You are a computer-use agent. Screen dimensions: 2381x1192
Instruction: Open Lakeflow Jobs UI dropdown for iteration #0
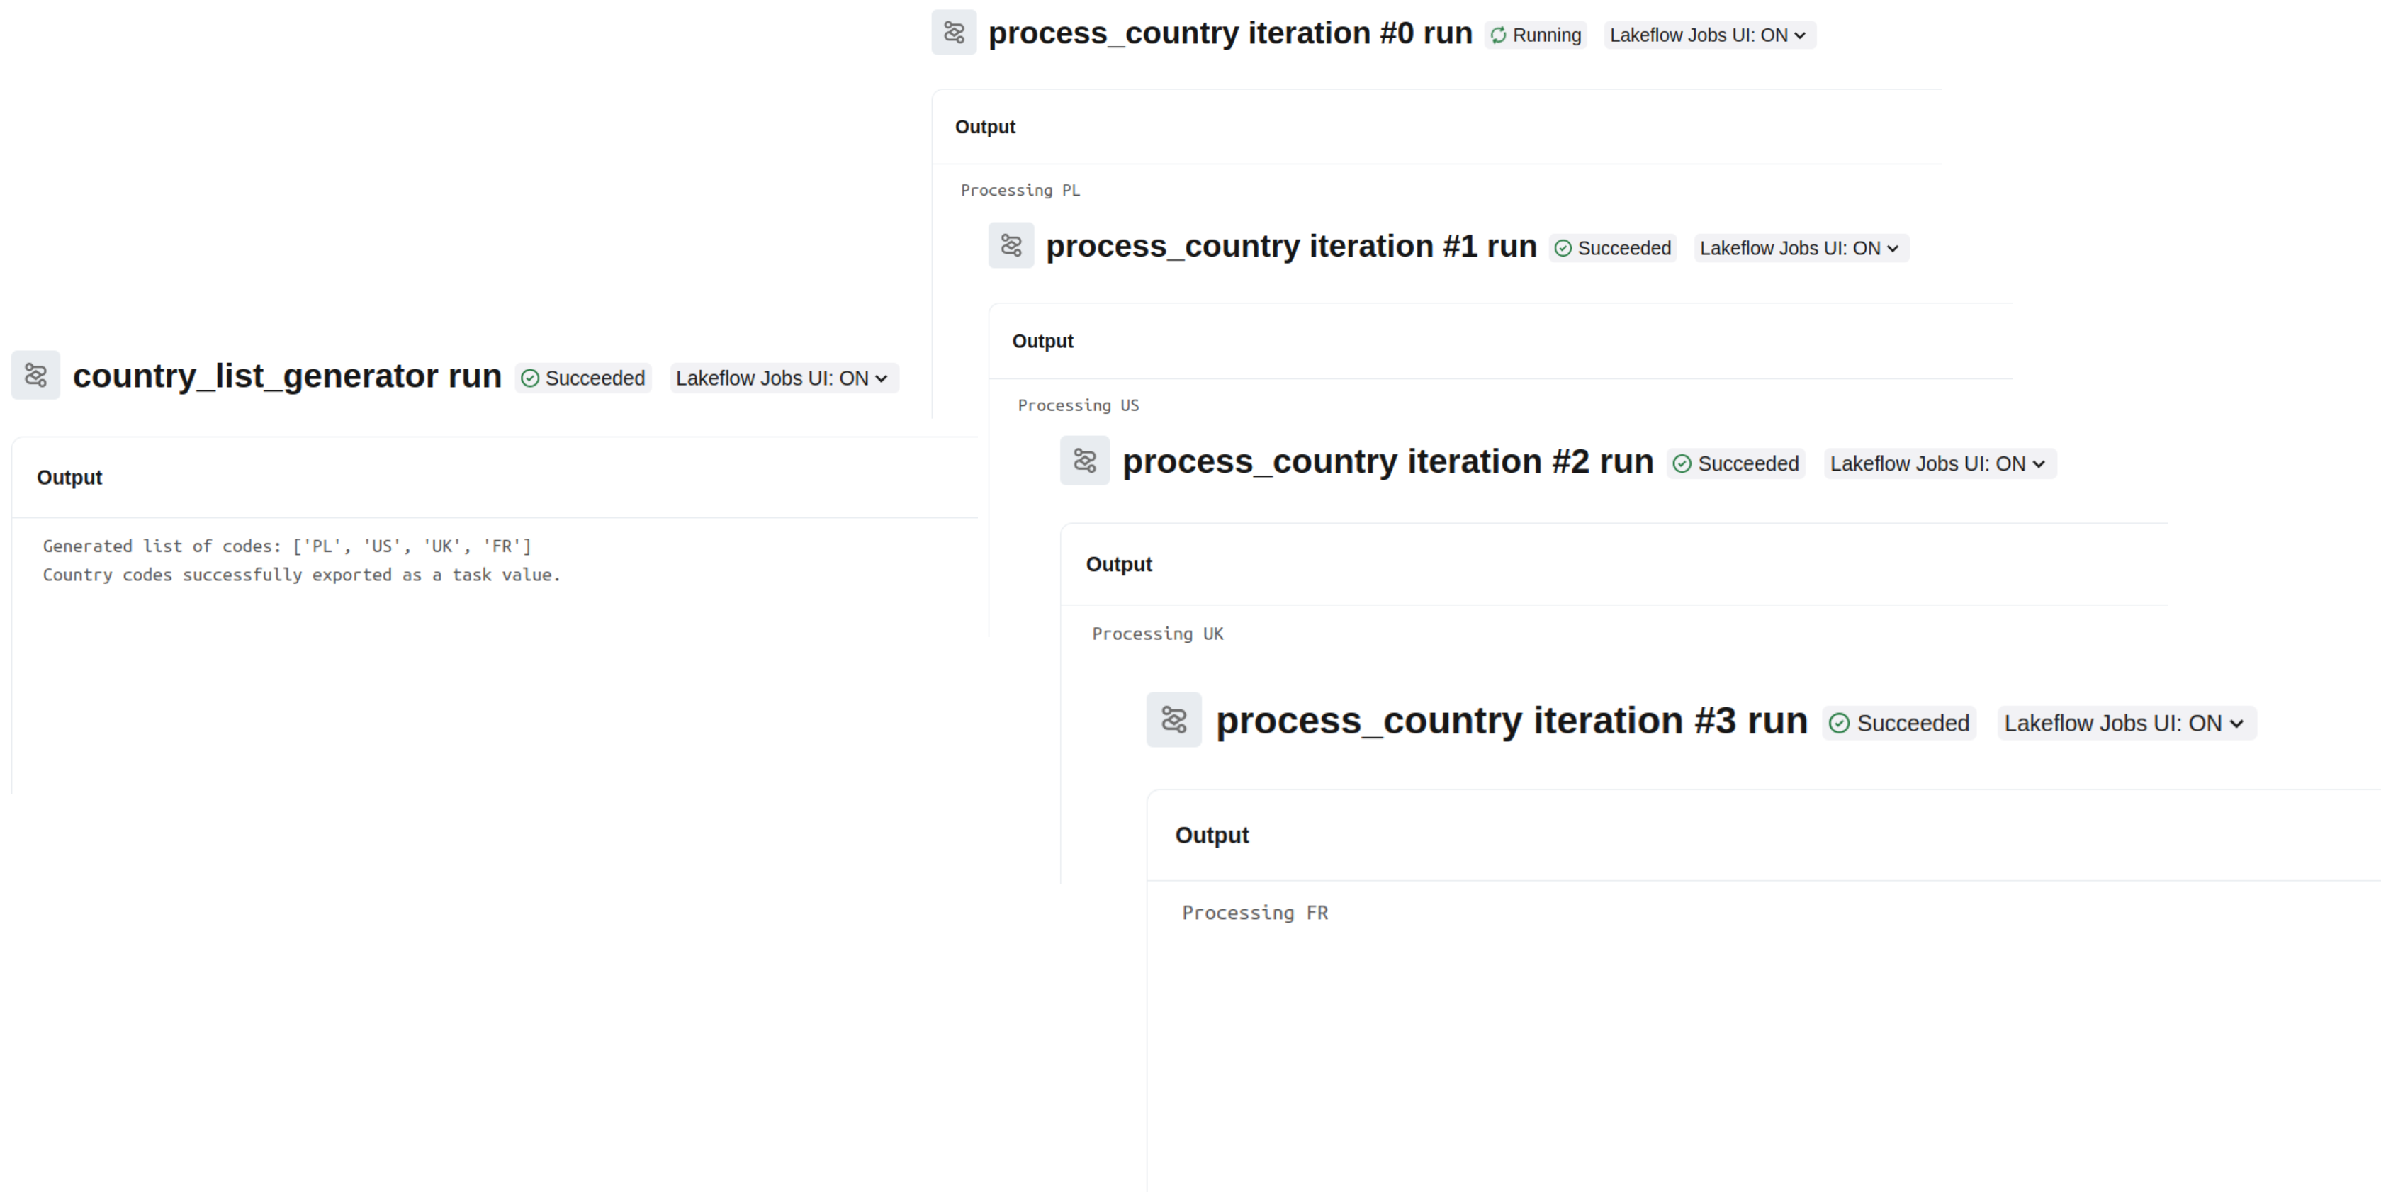[1709, 35]
